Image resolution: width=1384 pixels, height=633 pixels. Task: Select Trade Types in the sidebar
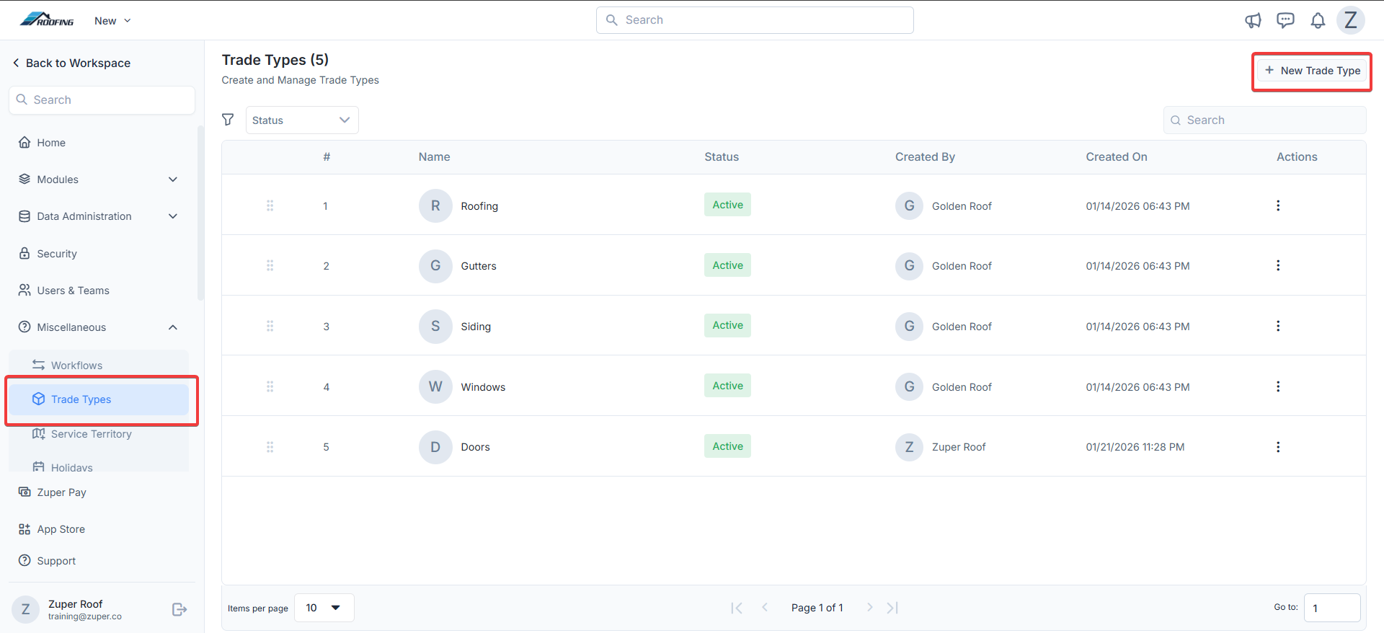coord(99,399)
